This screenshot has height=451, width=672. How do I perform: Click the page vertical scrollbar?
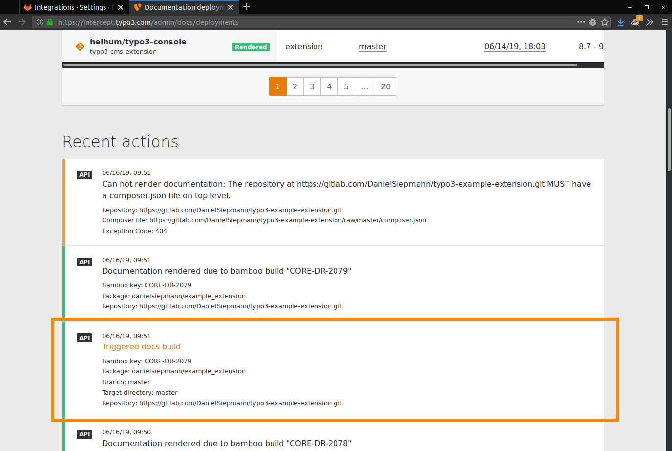(x=669, y=140)
